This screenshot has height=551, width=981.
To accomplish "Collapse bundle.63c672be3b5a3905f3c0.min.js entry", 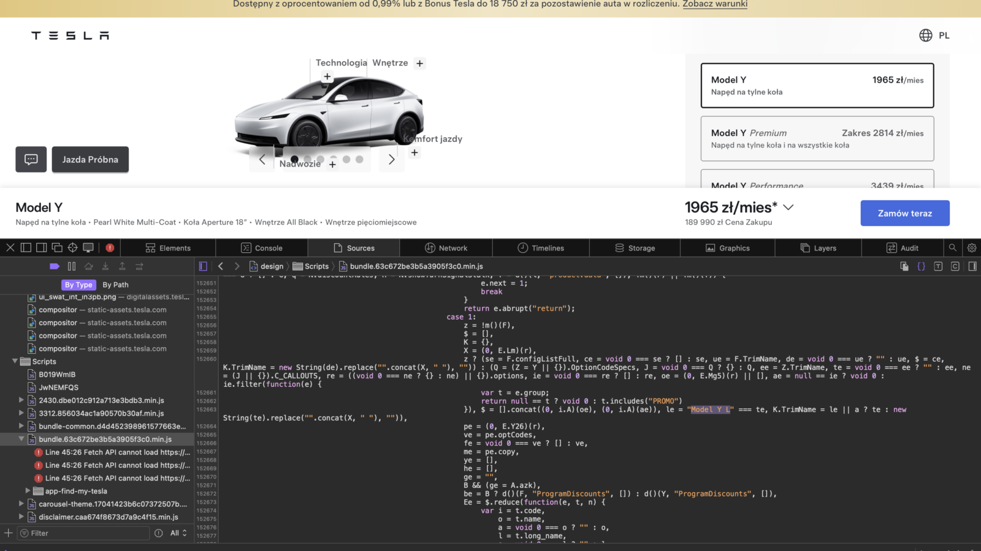I will [x=21, y=439].
